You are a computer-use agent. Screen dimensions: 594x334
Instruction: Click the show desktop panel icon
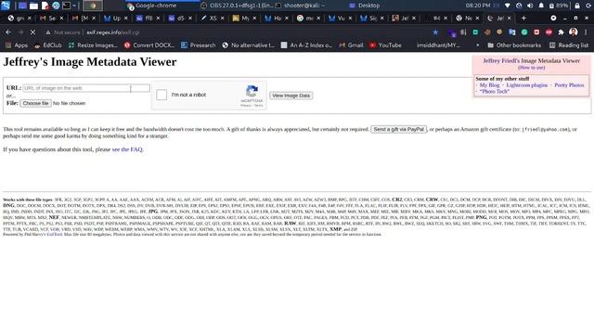22,6
